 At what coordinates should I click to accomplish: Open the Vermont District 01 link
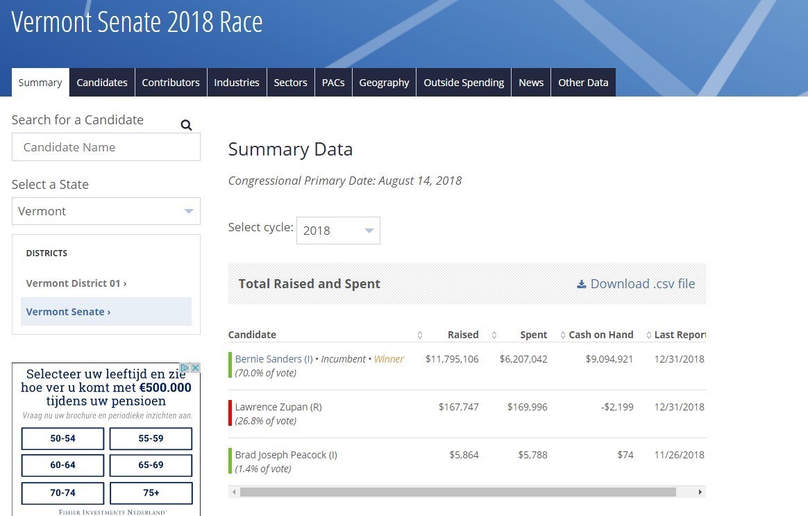76,283
